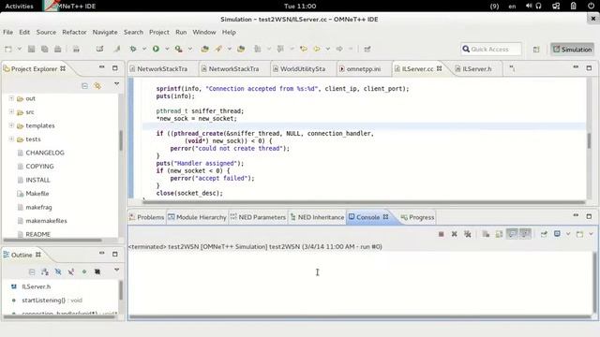Open the Navigate menu
Screen dimensions: 600x337
[105, 32]
